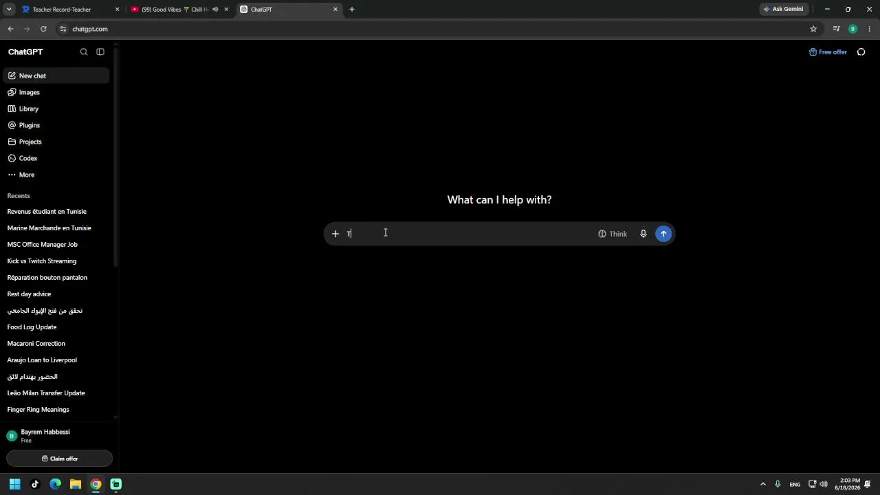This screenshot has height=495, width=880.
Task: Open the tab search dropdown arrow
Action: pyautogui.click(x=9, y=10)
